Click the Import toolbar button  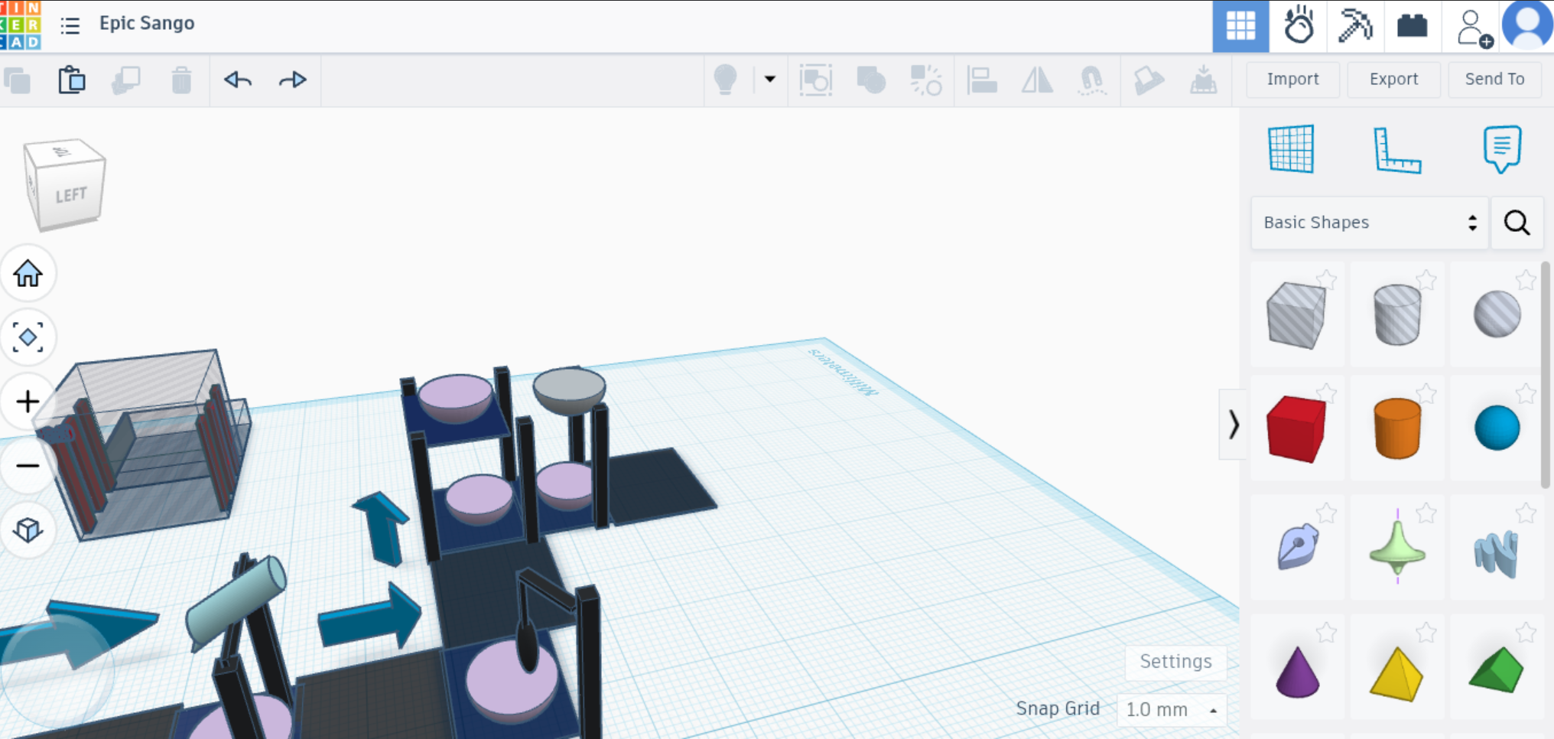tap(1292, 80)
